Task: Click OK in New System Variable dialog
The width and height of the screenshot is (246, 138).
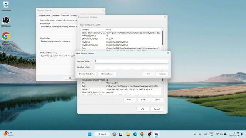Action: pos(148,74)
